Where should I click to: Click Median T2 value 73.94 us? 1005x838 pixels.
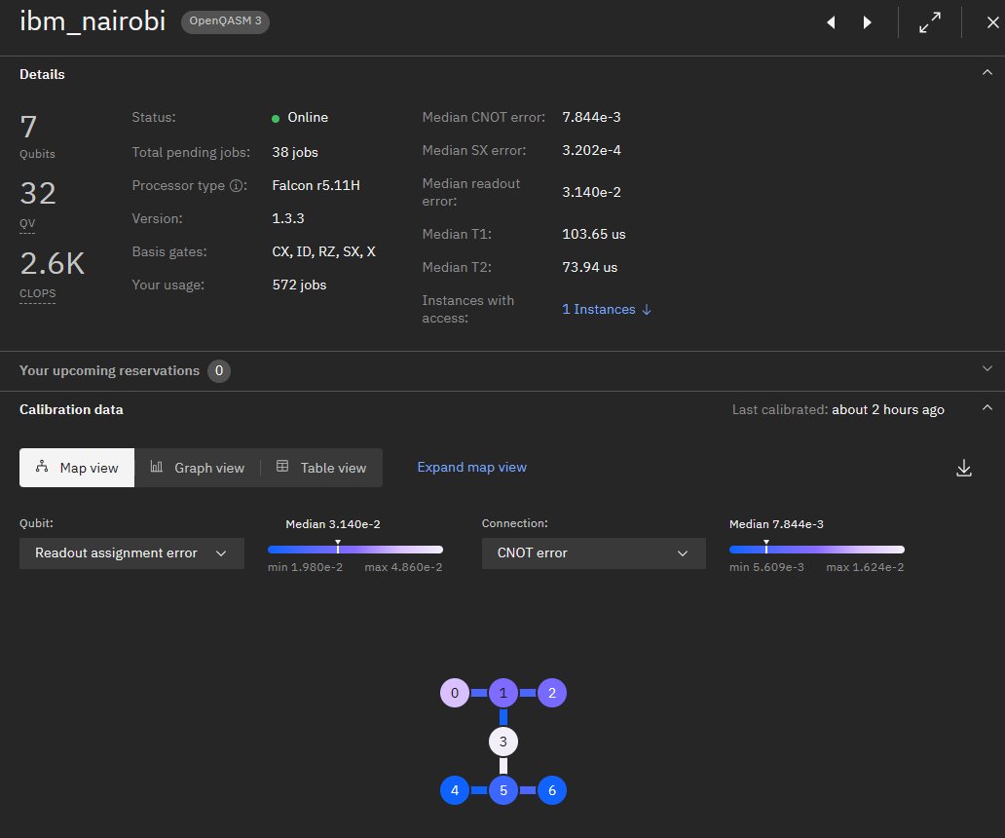point(590,267)
